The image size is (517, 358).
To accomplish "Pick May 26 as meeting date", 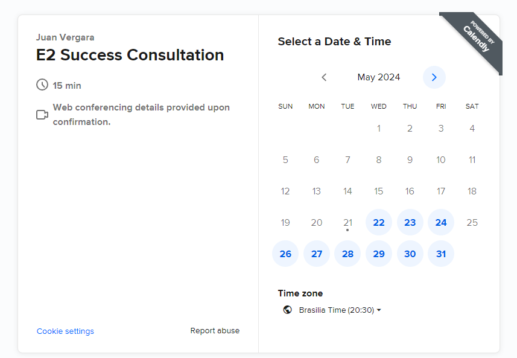I will (285, 254).
